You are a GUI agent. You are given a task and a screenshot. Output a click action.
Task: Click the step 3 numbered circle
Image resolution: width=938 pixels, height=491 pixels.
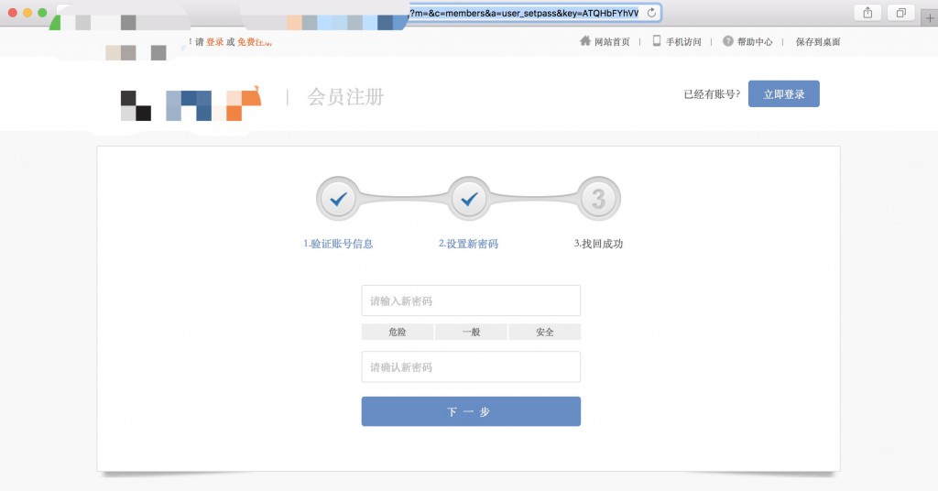pos(599,199)
